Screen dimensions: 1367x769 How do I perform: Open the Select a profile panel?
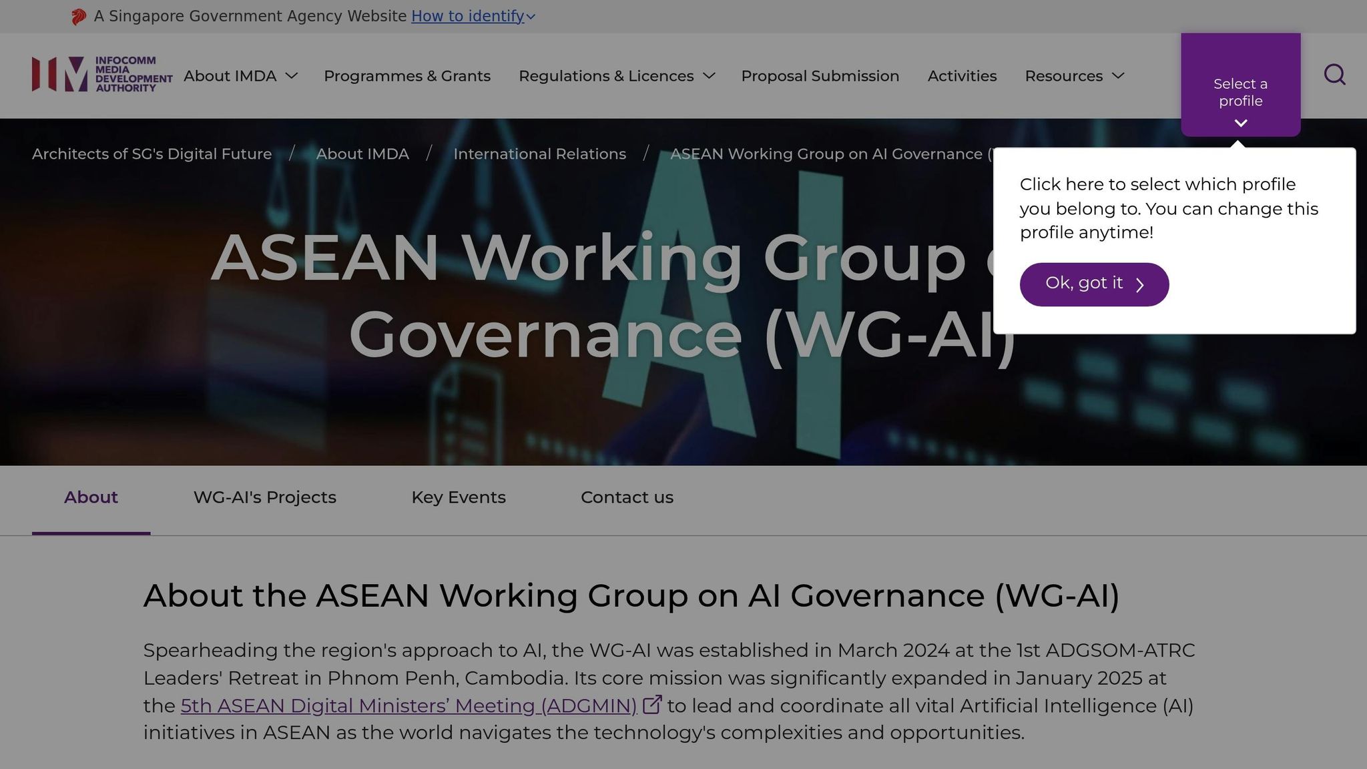(1240, 92)
